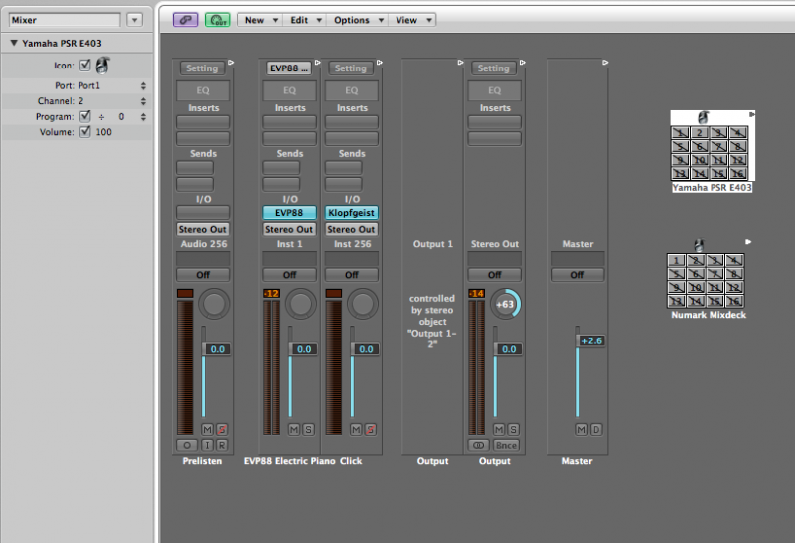Open the Port selection dropdown

pos(143,86)
